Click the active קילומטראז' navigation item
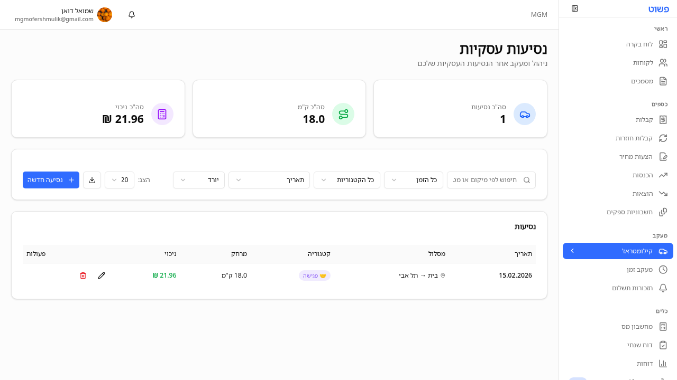Viewport: 677px width, 380px height. 618,251
